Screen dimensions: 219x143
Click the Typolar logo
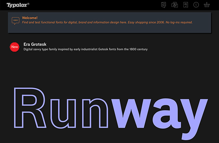(x=17, y=5)
